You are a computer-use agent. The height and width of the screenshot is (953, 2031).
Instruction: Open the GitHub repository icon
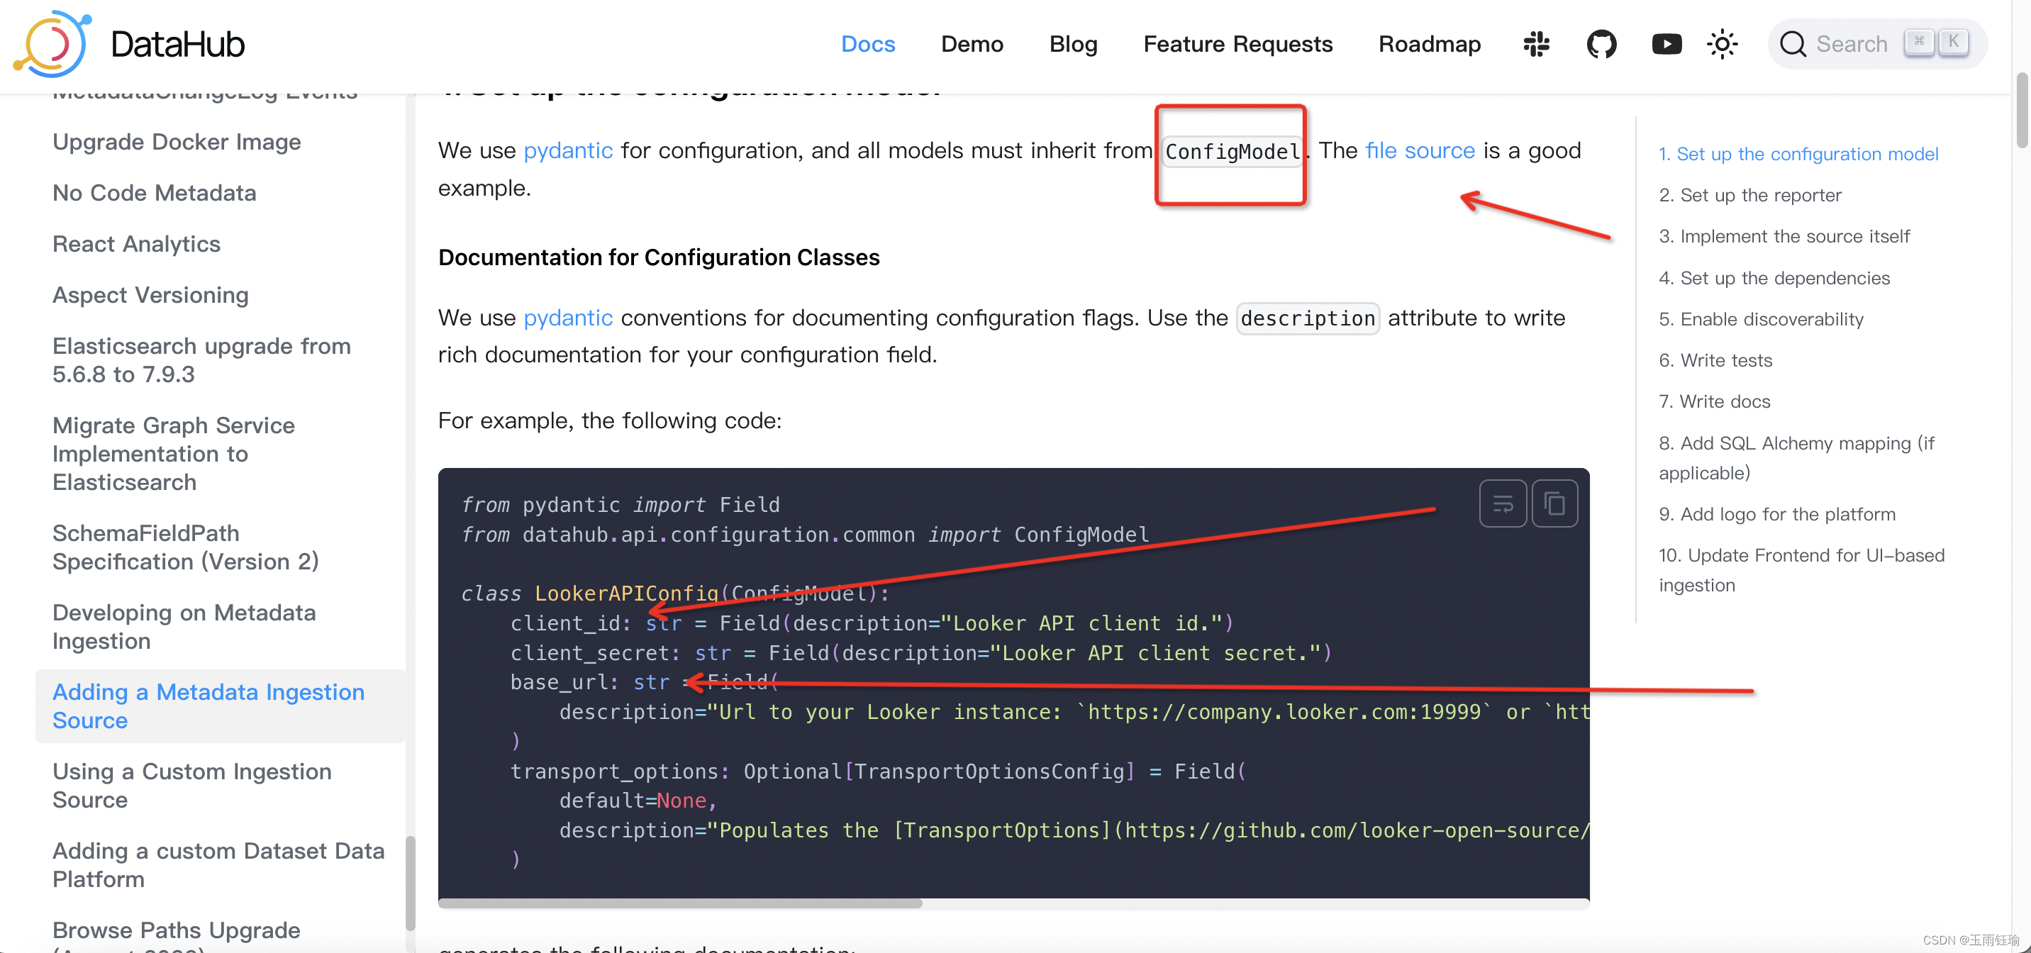point(1601,44)
